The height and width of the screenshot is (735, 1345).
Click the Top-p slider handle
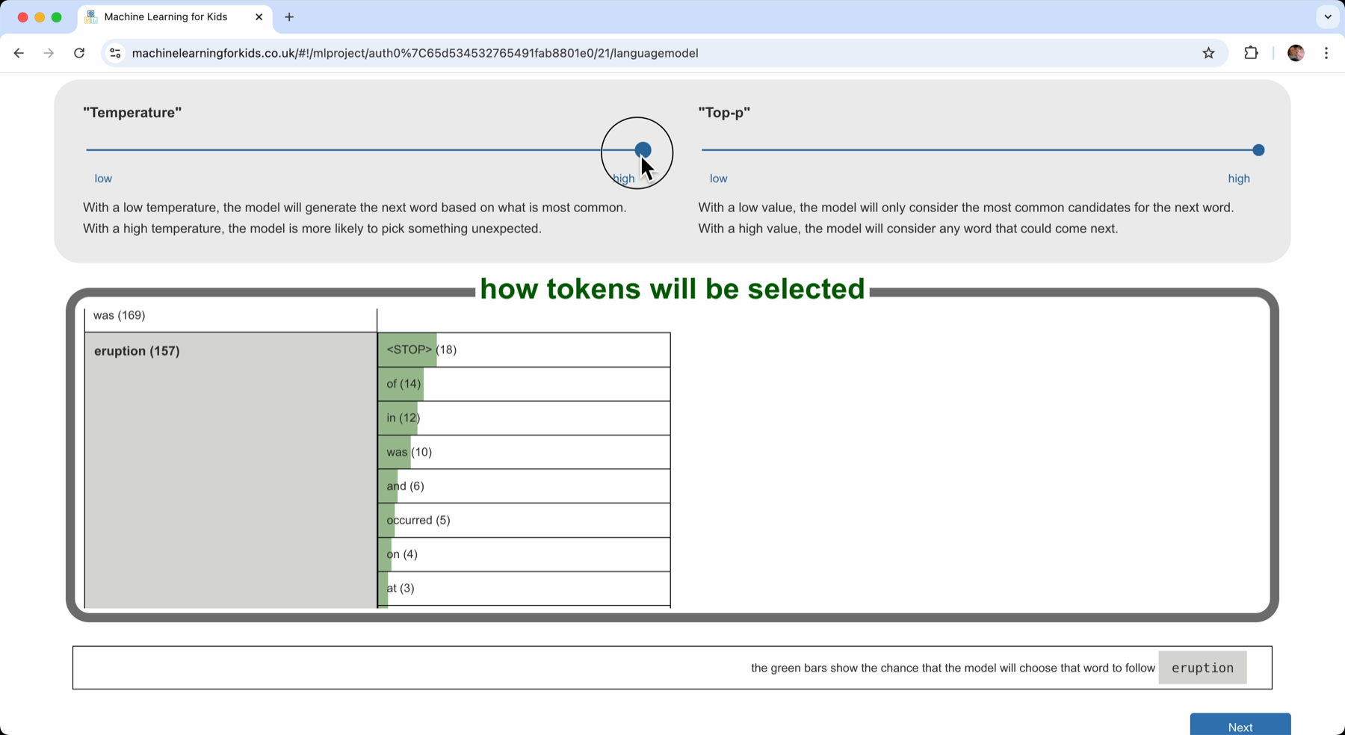(x=1258, y=150)
